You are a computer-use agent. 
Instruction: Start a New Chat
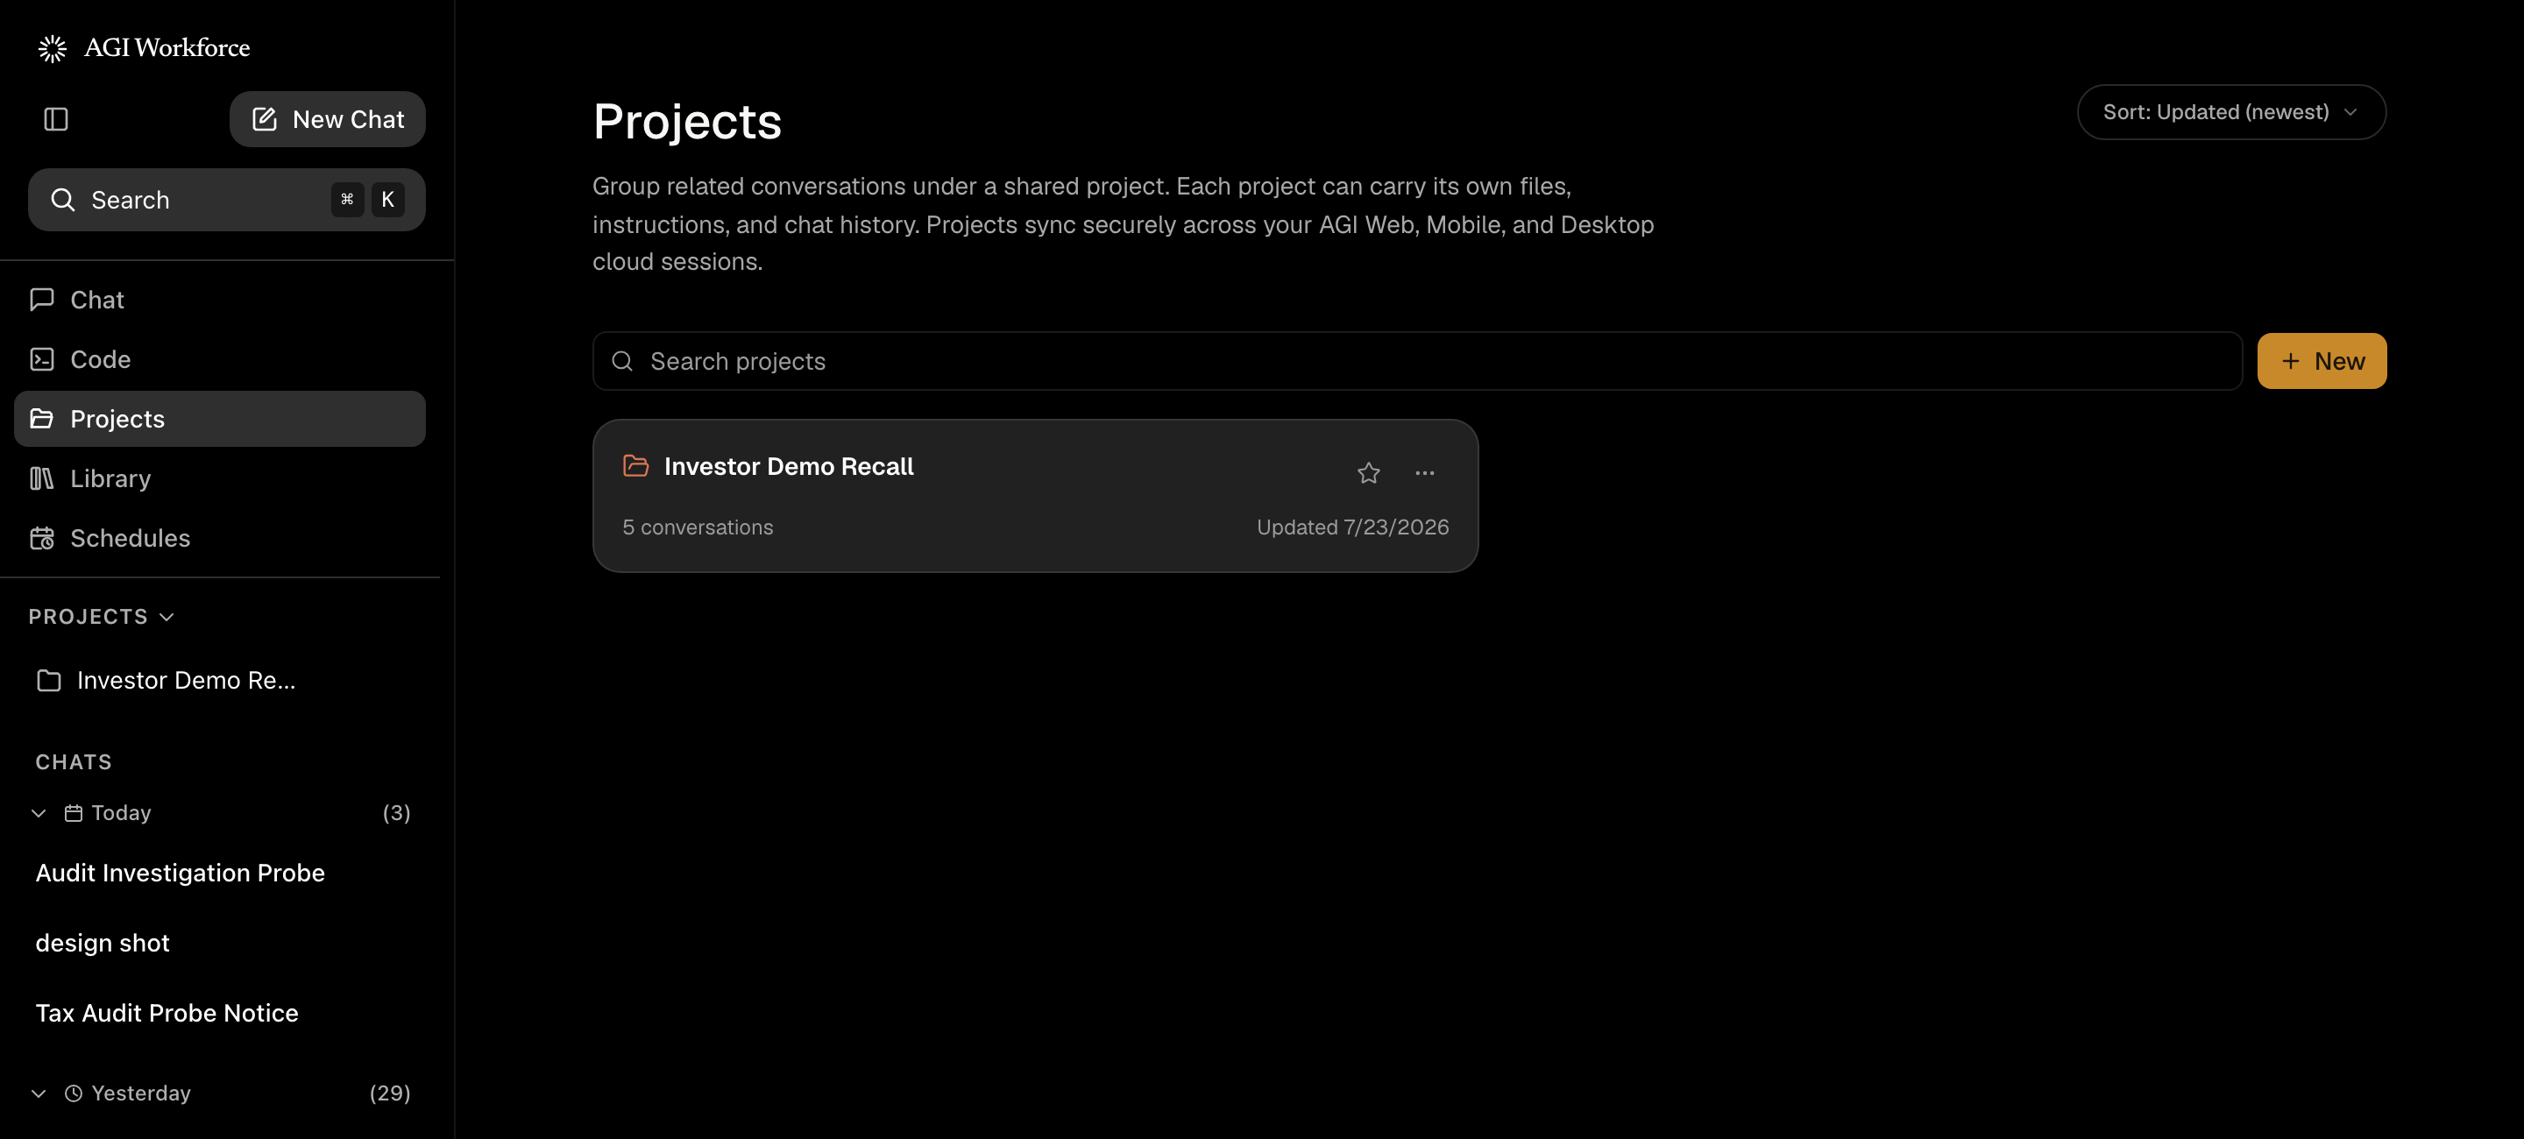pyautogui.click(x=327, y=119)
